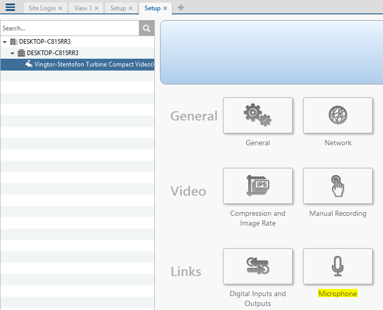383x310 pixels.
Task: Switch to the Site Login tab
Action: [42, 8]
